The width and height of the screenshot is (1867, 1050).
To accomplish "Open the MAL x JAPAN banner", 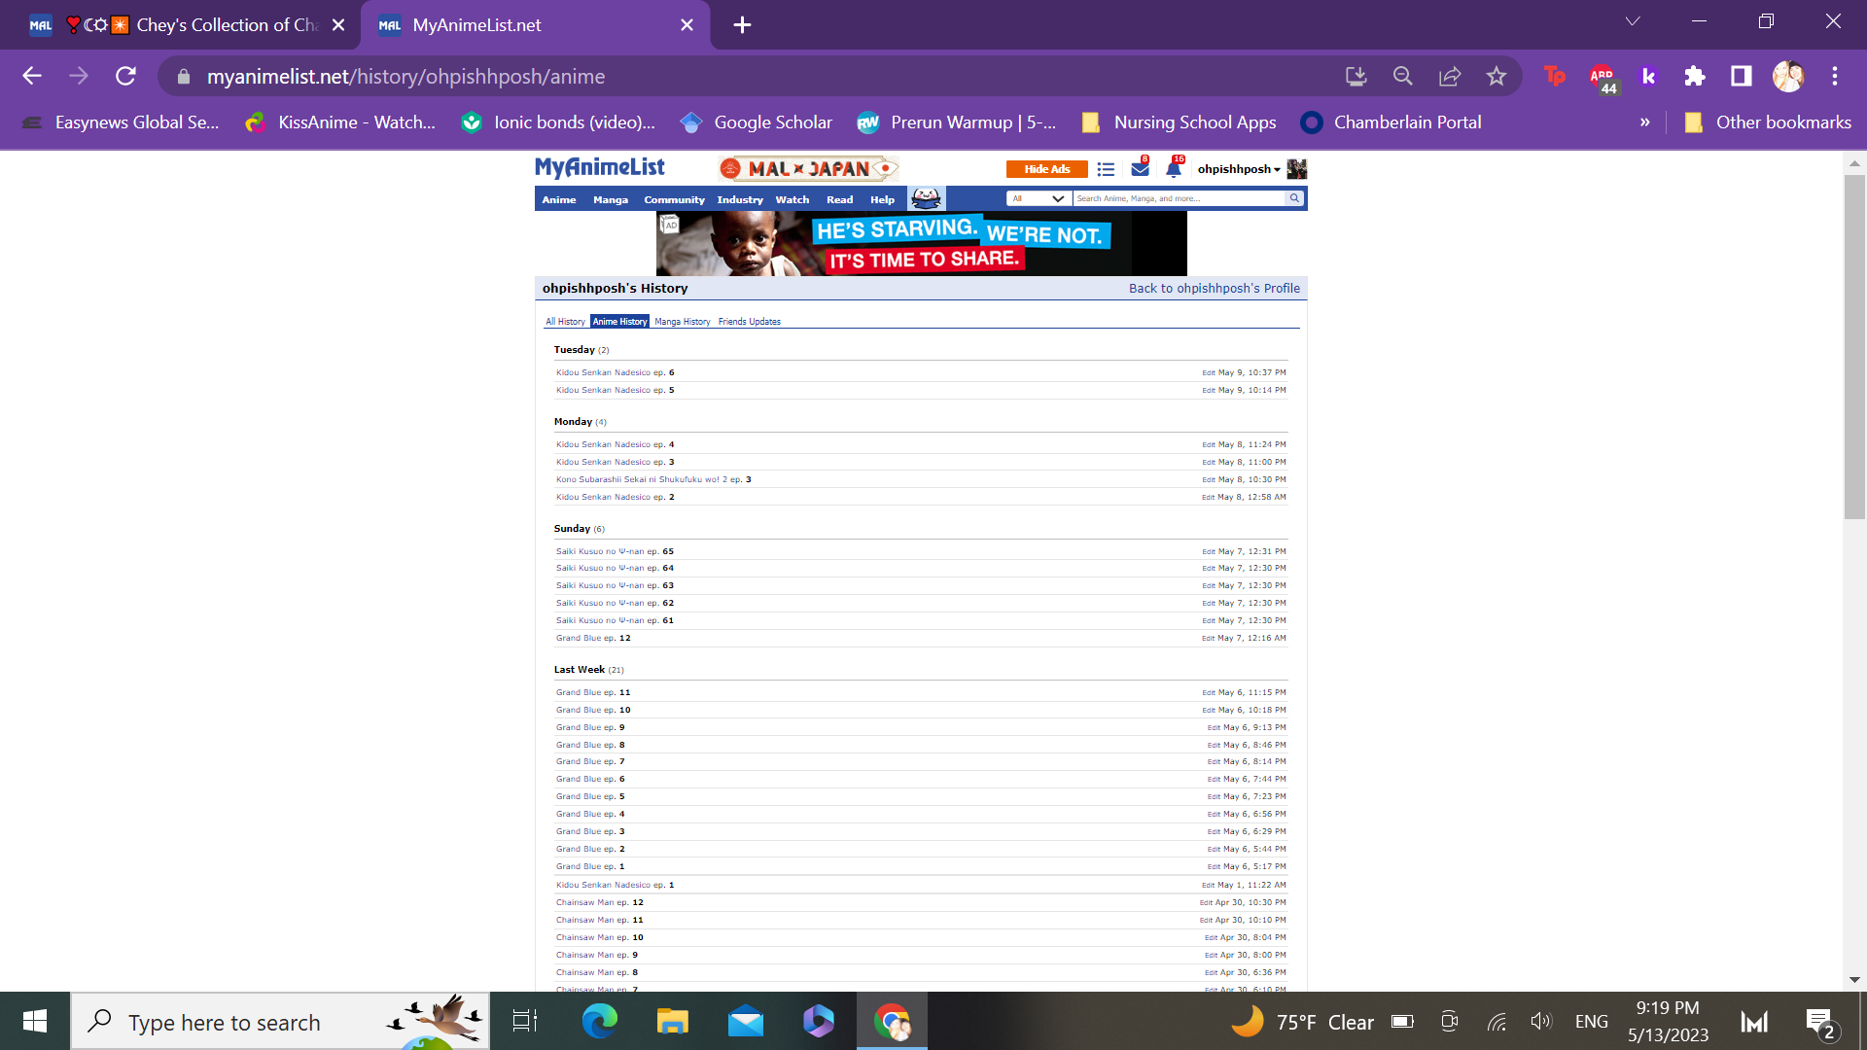I will point(809,168).
